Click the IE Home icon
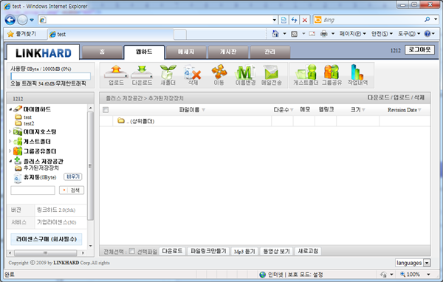The height and width of the screenshot is (282, 443). click(275, 34)
